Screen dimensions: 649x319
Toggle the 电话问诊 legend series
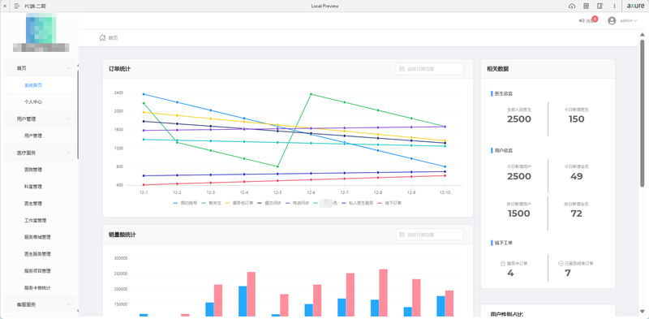tap(297, 203)
